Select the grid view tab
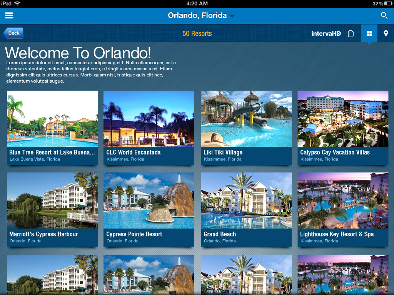This screenshot has width=394, height=295. pos(369,33)
